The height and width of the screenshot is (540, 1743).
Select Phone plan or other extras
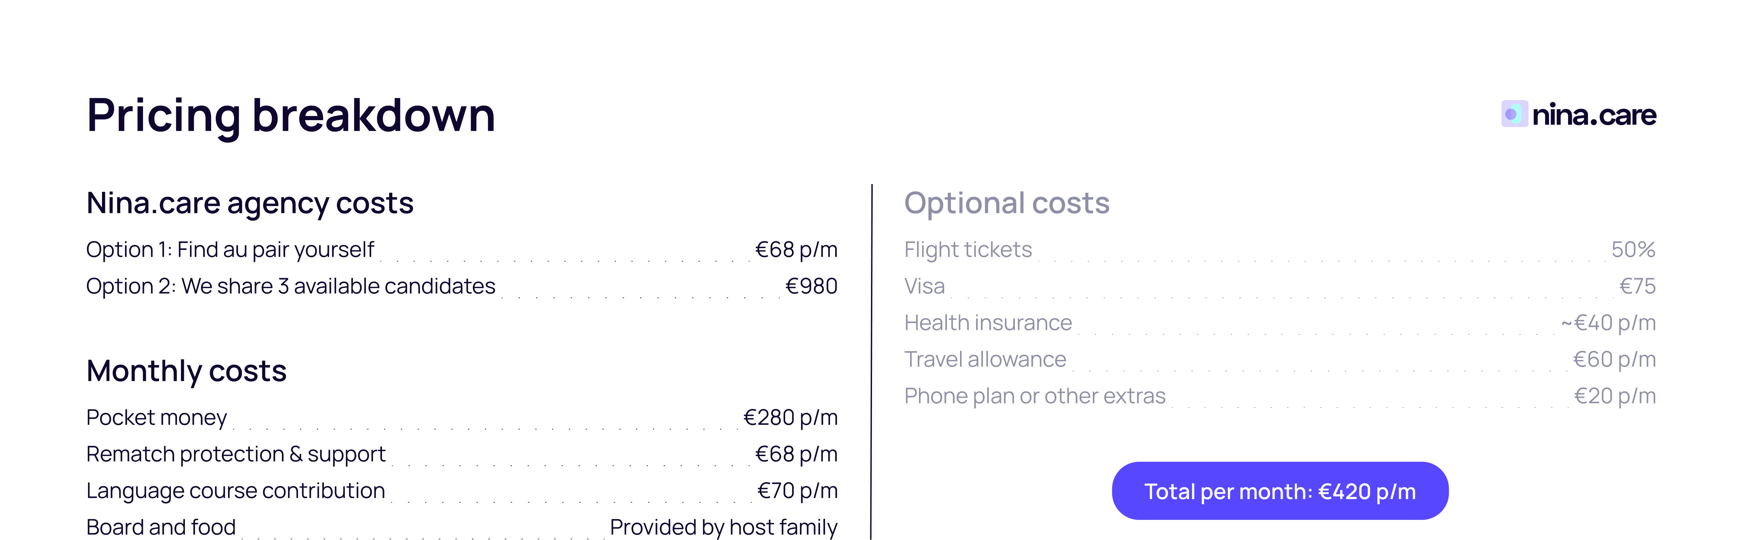[1035, 396]
